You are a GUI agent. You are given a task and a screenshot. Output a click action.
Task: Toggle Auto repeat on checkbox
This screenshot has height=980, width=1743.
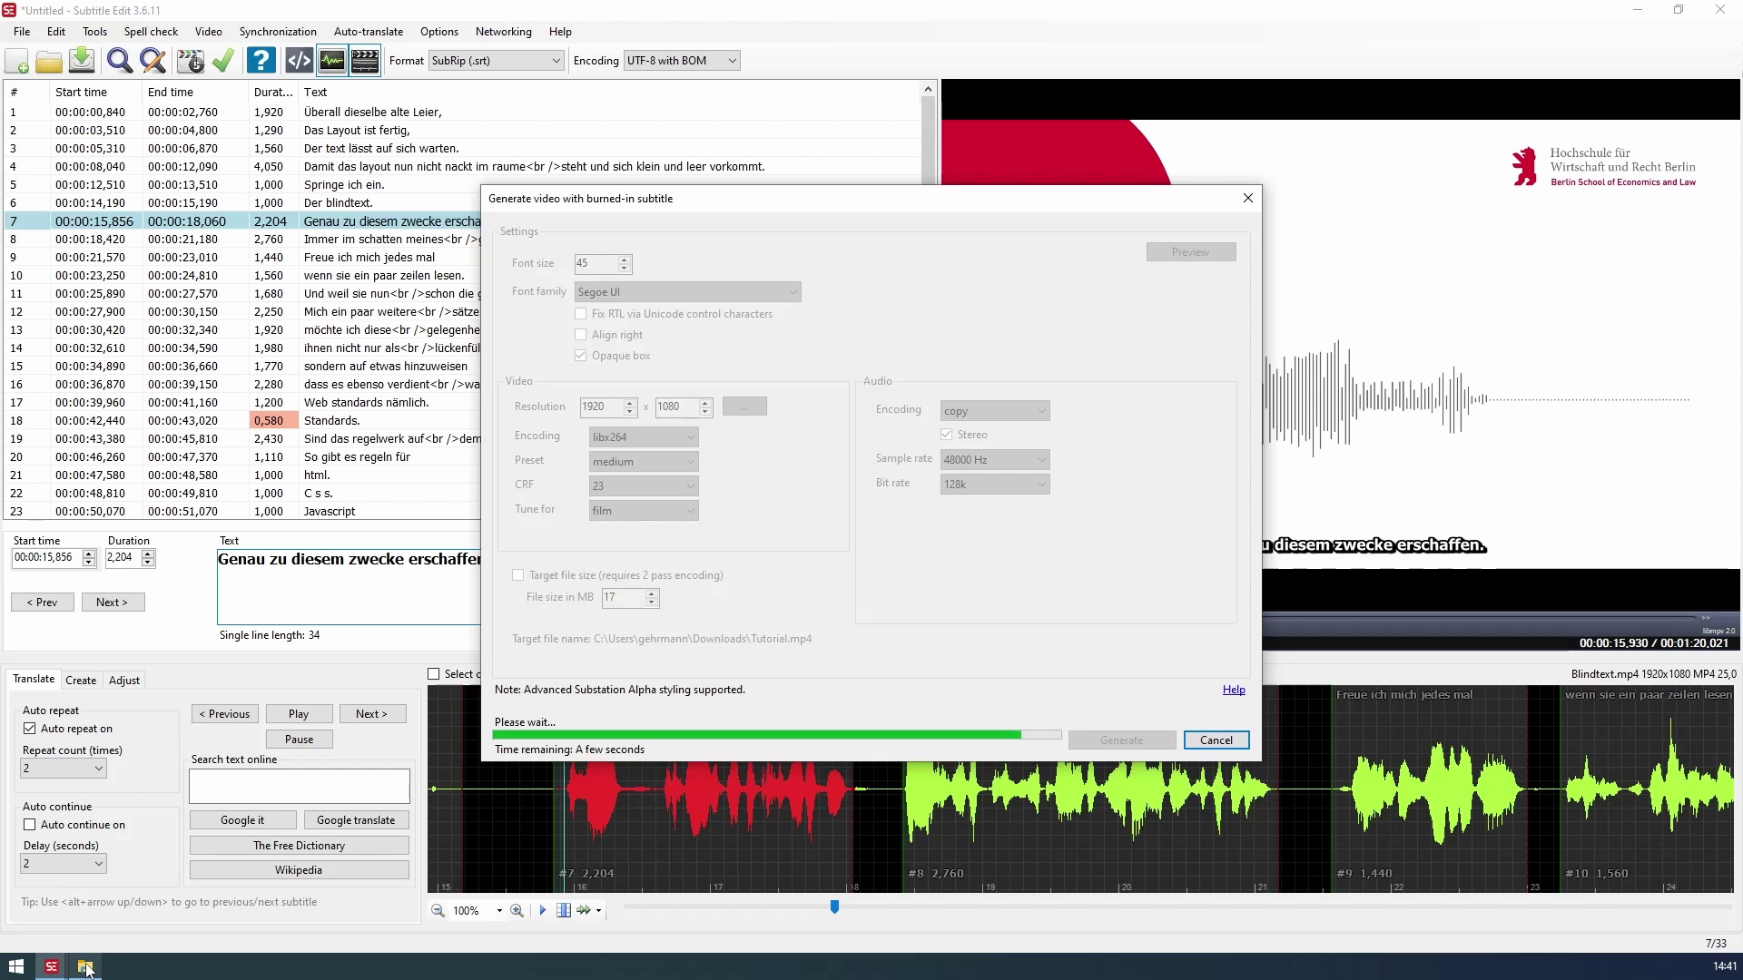point(30,729)
